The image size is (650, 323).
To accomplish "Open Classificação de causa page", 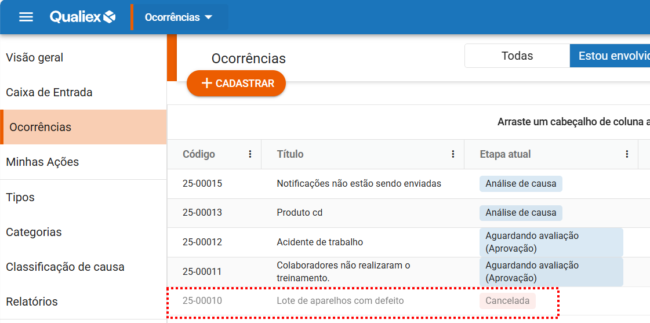I will tap(65, 267).
